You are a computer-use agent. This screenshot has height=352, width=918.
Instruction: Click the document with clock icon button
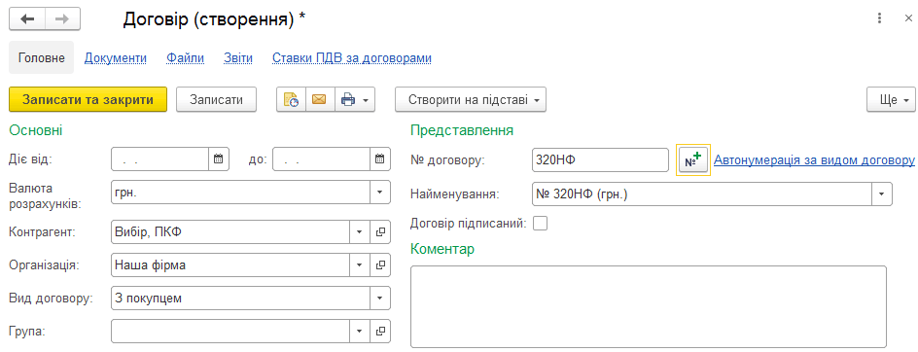coord(291,99)
